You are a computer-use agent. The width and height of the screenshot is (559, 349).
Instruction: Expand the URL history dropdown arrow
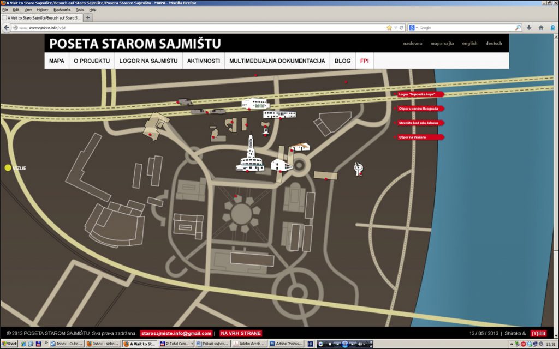click(395, 27)
